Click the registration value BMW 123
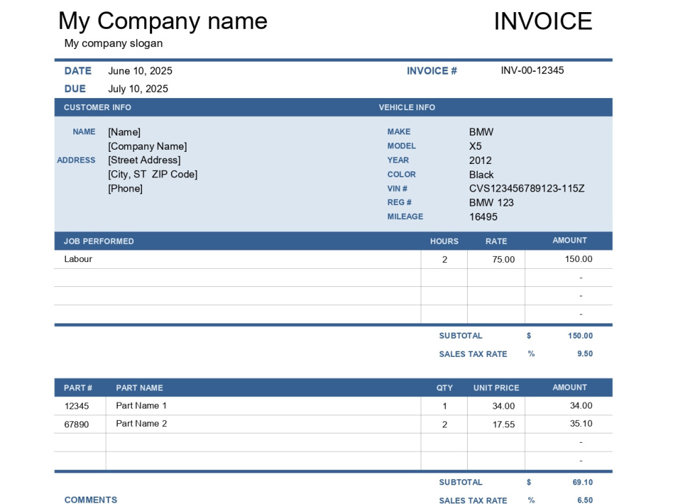Viewport: 673px width, 504px height. click(x=491, y=203)
